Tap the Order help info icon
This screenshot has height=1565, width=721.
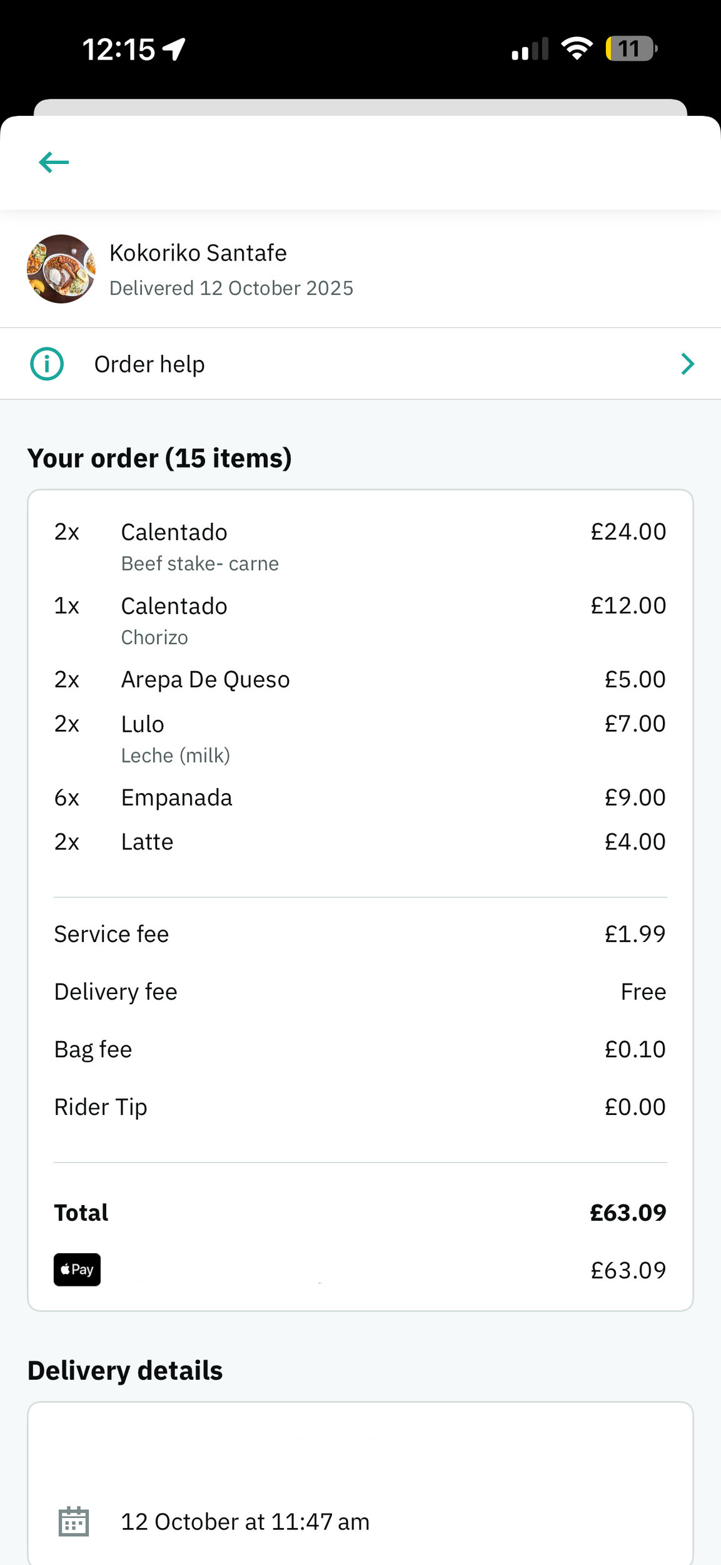coord(47,364)
